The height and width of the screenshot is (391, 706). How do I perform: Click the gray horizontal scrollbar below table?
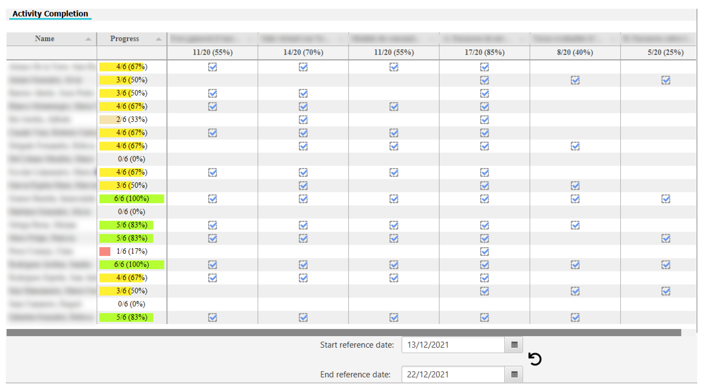pyautogui.click(x=343, y=332)
